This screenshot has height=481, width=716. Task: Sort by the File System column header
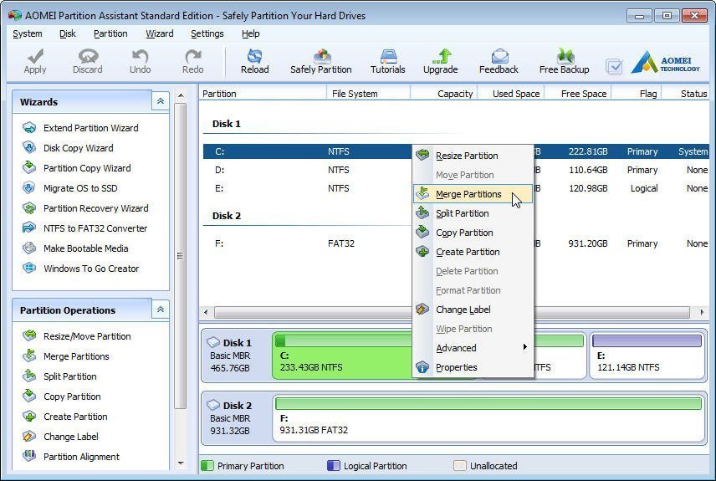point(368,94)
